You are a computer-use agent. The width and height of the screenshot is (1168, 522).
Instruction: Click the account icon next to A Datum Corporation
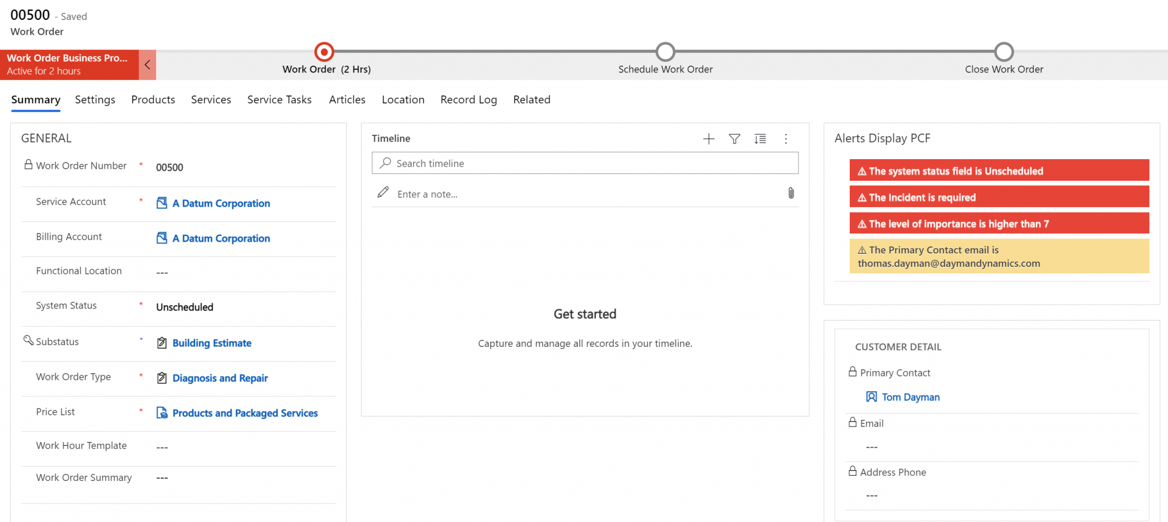[161, 203]
